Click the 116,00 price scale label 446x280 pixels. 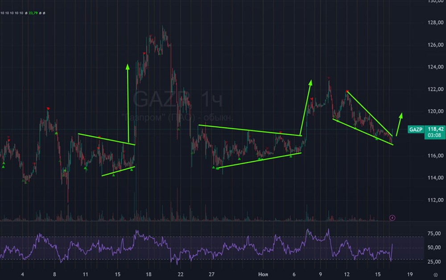[435, 155]
